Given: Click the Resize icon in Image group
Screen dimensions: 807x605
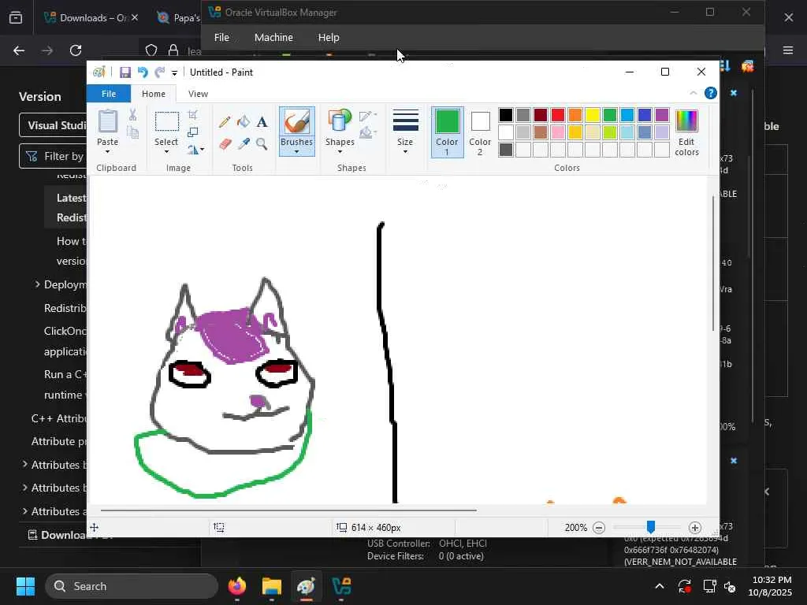Looking at the screenshot, I should 192,132.
